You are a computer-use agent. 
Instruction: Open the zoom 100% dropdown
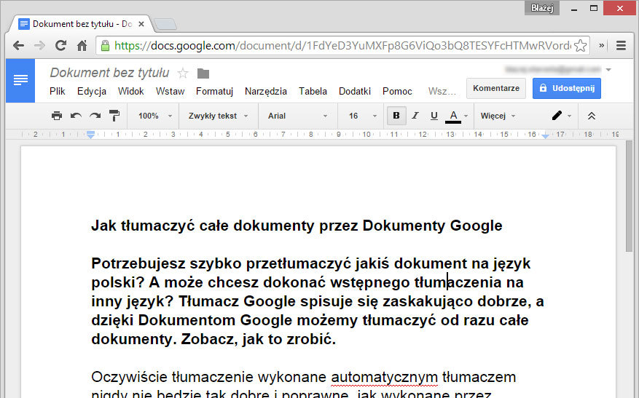(155, 116)
